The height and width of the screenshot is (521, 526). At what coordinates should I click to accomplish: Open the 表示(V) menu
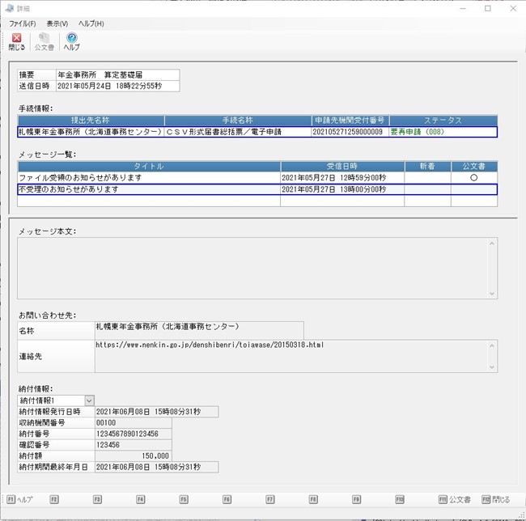[57, 23]
